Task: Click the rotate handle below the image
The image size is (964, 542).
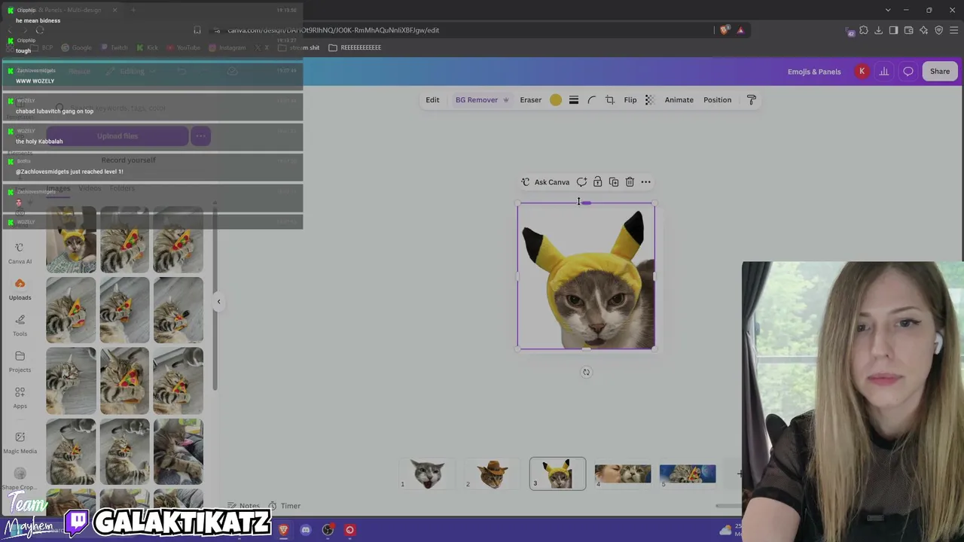Action: (x=586, y=372)
